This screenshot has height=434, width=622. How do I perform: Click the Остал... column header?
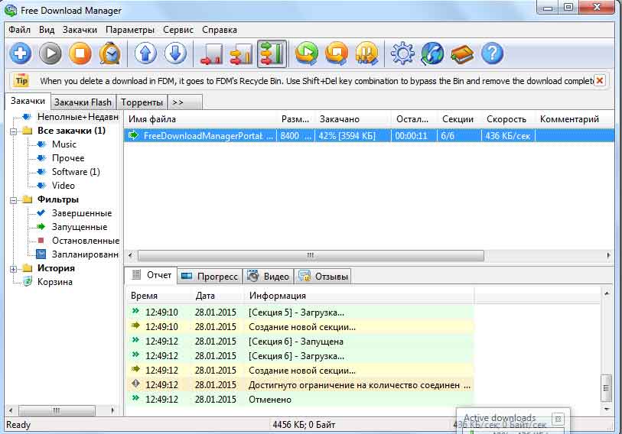[x=414, y=119]
